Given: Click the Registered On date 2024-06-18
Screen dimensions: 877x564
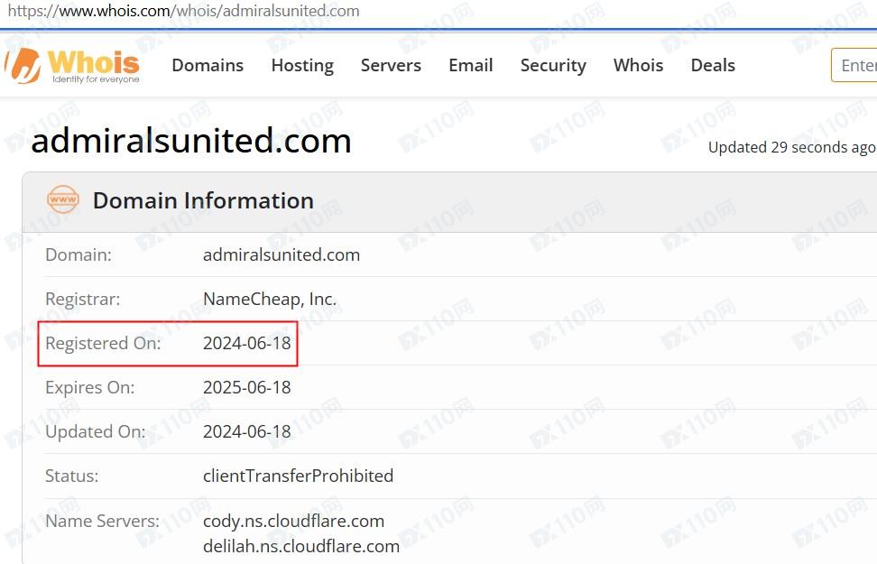Looking at the screenshot, I should [x=247, y=343].
